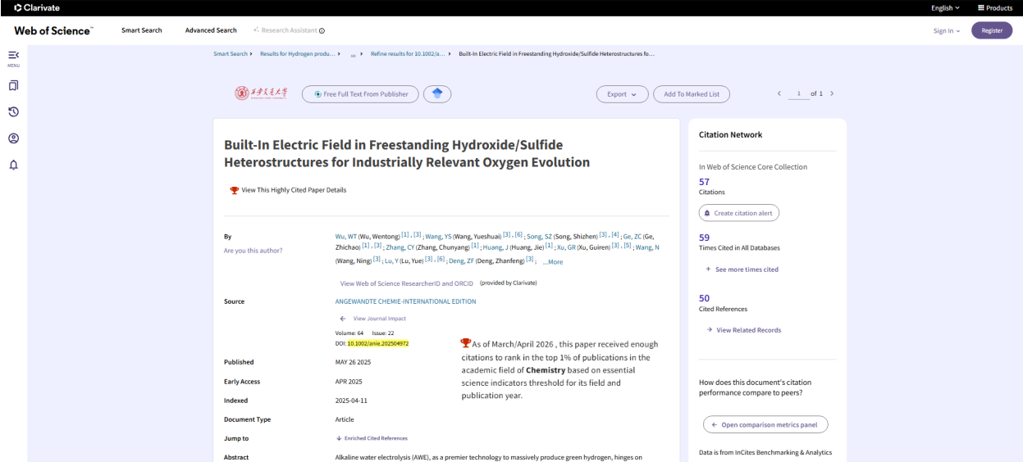Switch to Smart Search tab
The image size is (1023, 462).
[141, 30]
